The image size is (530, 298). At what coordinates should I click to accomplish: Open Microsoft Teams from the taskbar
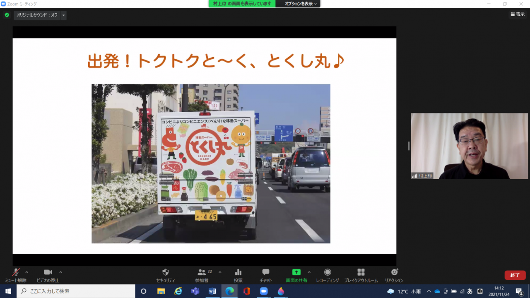[x=195, y=291]
